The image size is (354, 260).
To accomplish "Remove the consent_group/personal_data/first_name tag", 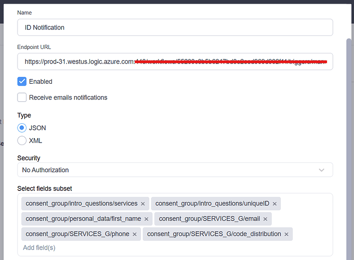I will point(147,219).
